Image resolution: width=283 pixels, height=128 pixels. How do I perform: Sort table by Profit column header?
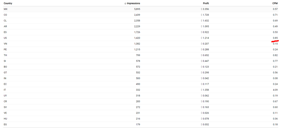pos(206,3)
